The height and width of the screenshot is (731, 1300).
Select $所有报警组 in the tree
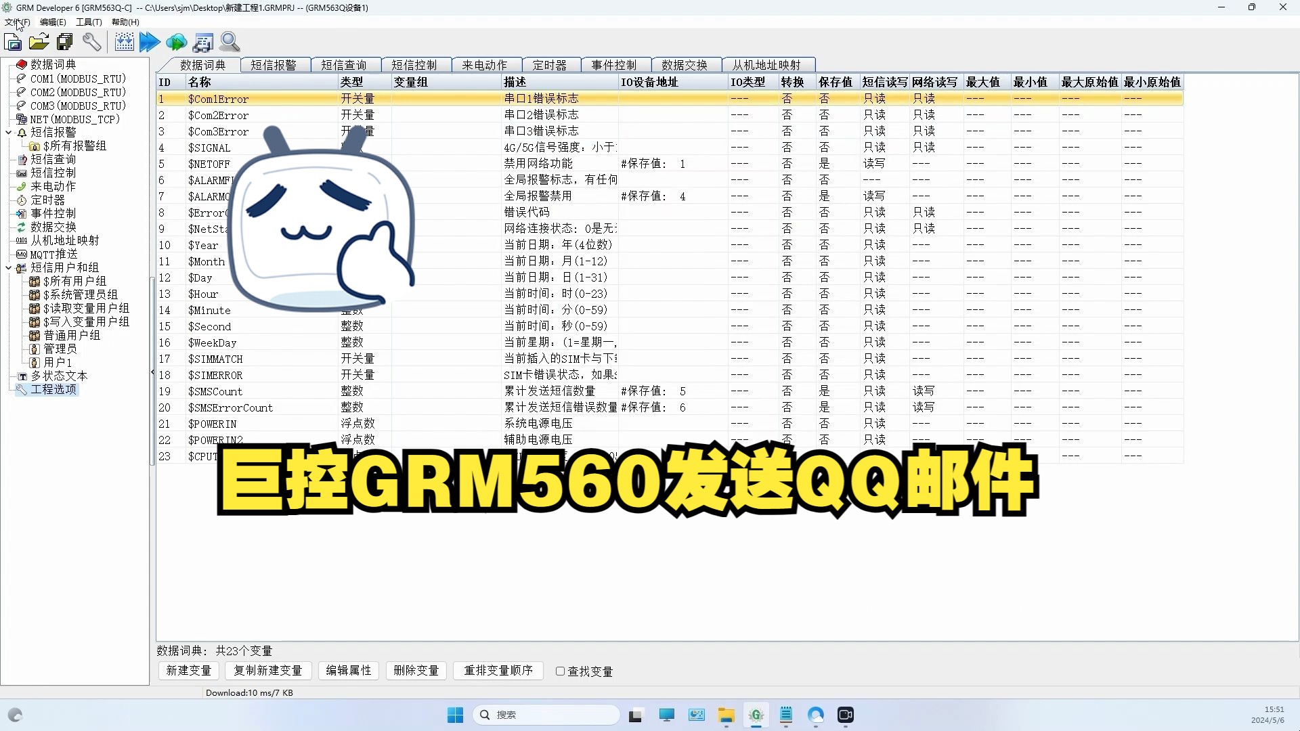(74, 146)
